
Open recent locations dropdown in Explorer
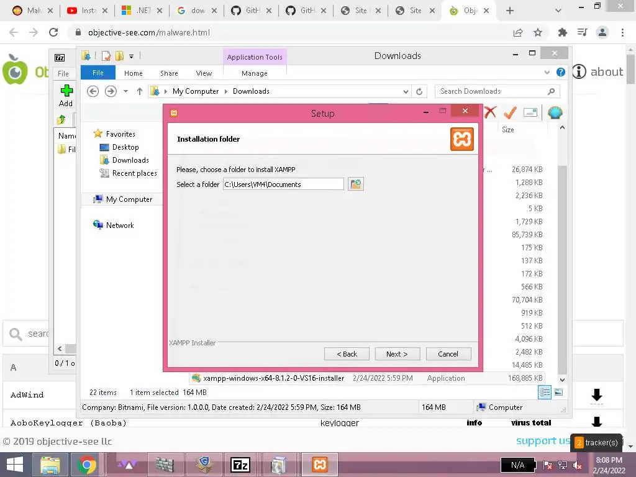(x=125, y=91)
